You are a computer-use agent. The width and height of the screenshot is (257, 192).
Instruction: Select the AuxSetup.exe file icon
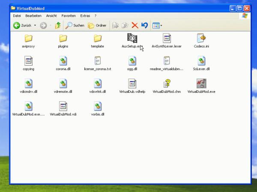pos(132,38)
